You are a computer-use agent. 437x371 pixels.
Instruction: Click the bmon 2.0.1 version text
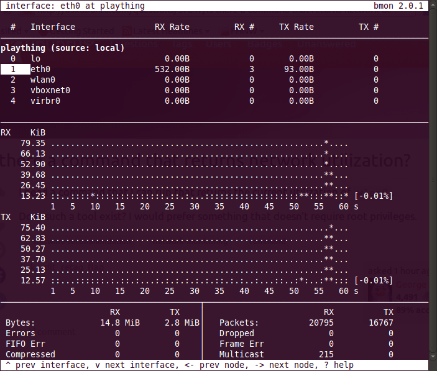click(x=407, y=6)
